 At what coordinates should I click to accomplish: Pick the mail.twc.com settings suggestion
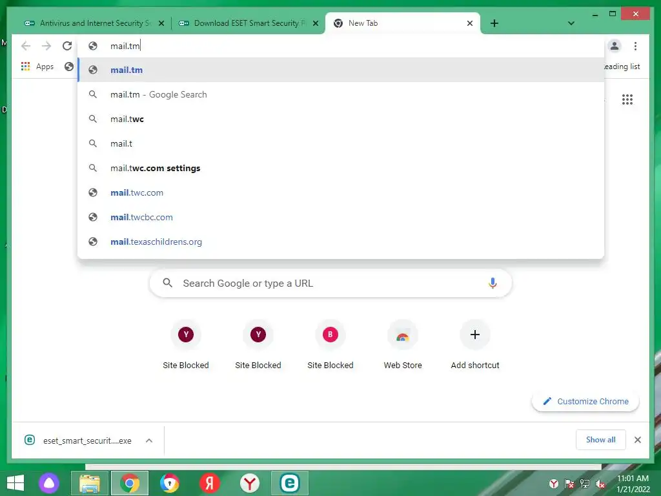(x=341, y=168)
